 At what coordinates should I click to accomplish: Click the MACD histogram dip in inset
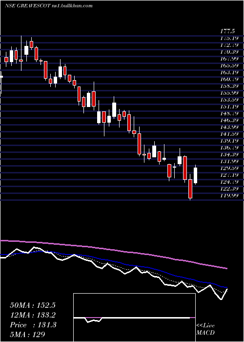(x=93, y=320)
